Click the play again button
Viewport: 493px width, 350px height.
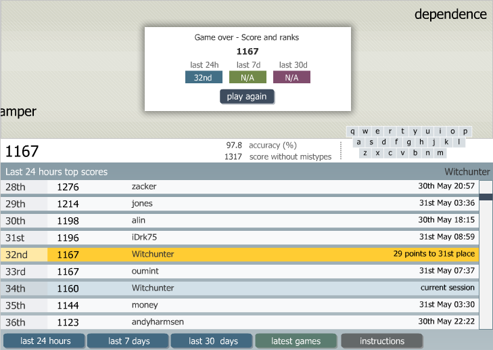(x=247, y=97)
